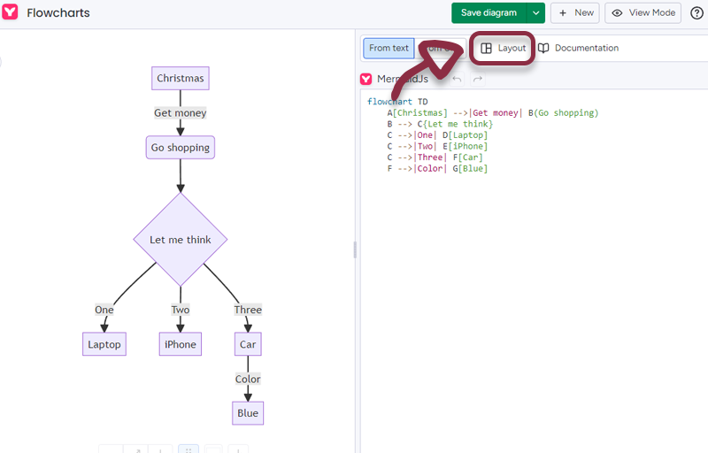Select the Christmas node in the flowchart
Screen dimensions: 708x453
pos(181,78)
